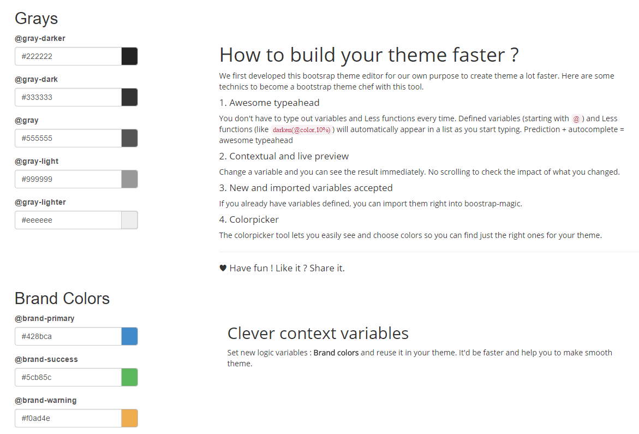Image resolution: width=639 pixels, height=434 pixels.
Task: Click the heart icon beside Have fun
Action: 223,268
